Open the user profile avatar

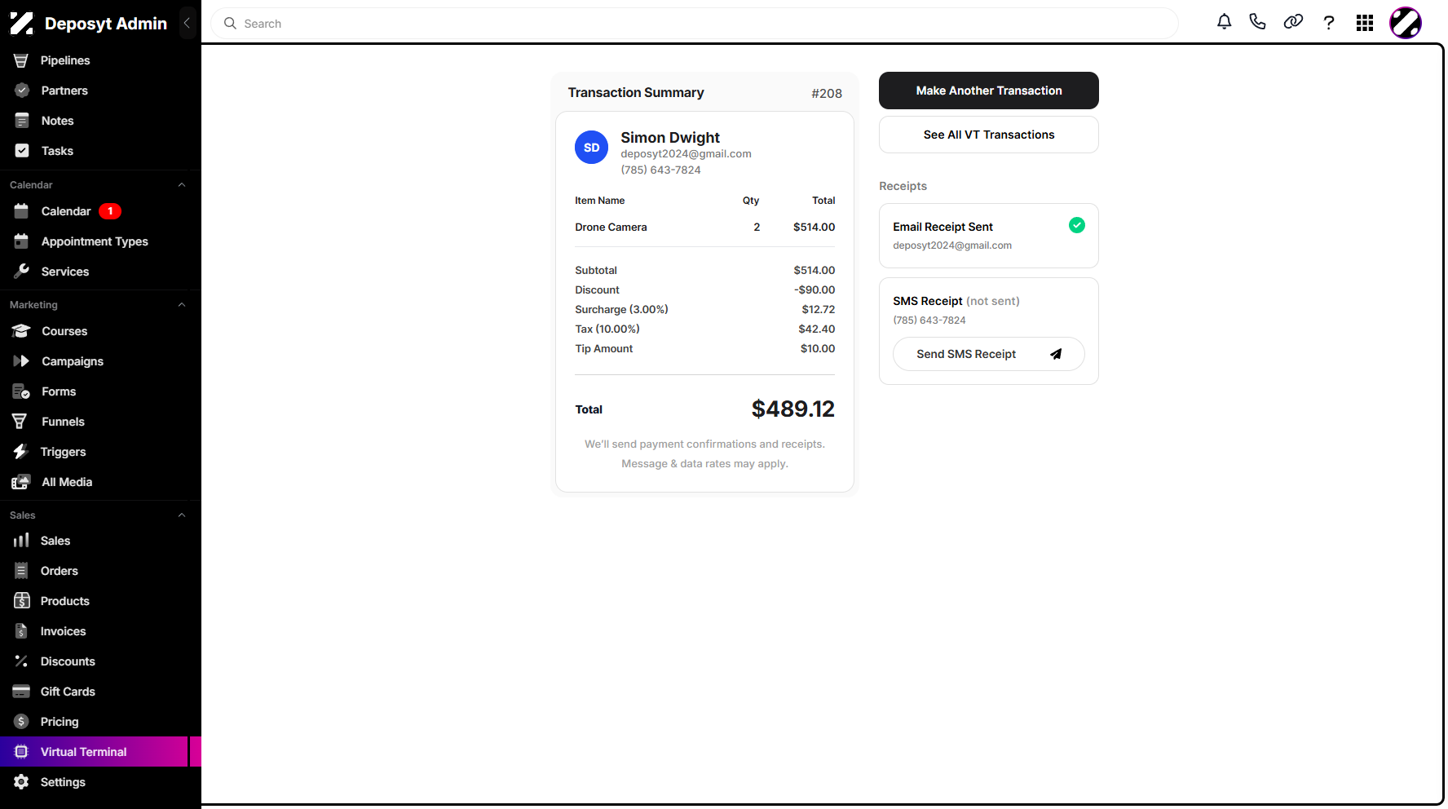[1406, 23]
